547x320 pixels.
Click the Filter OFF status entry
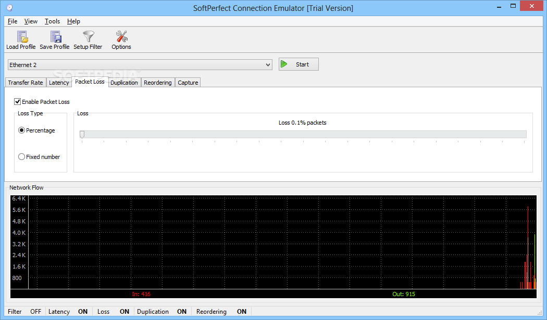point(24,311)
